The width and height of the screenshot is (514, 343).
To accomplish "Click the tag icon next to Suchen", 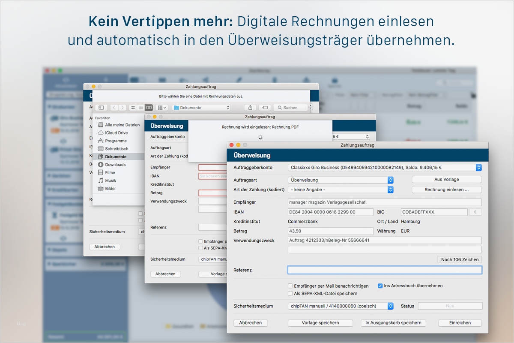I will tap(266, 108).
